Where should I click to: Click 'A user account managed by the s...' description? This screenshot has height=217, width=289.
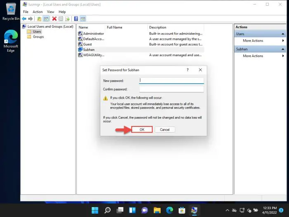coord(175,39)
